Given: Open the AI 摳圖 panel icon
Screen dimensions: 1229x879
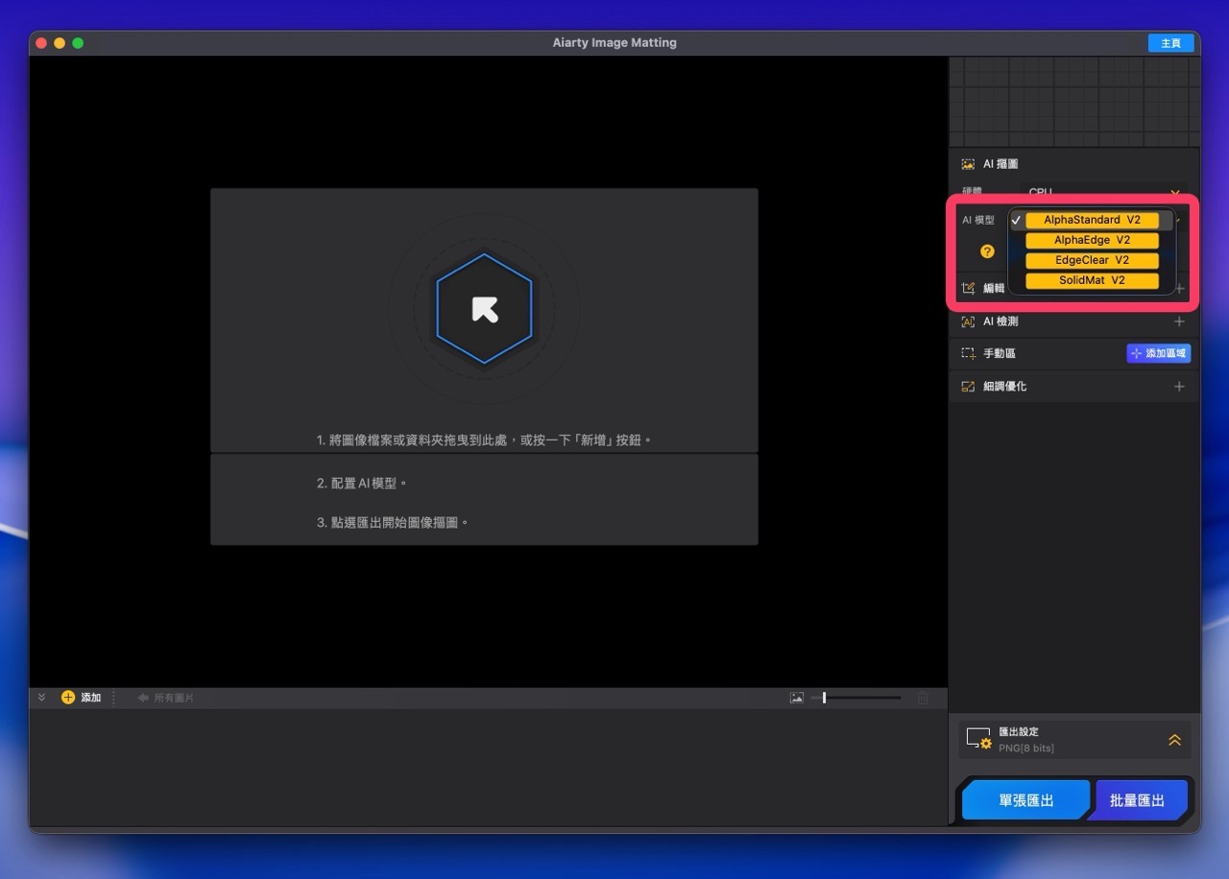Looking at the screenshot, I should tap(968, 163).
